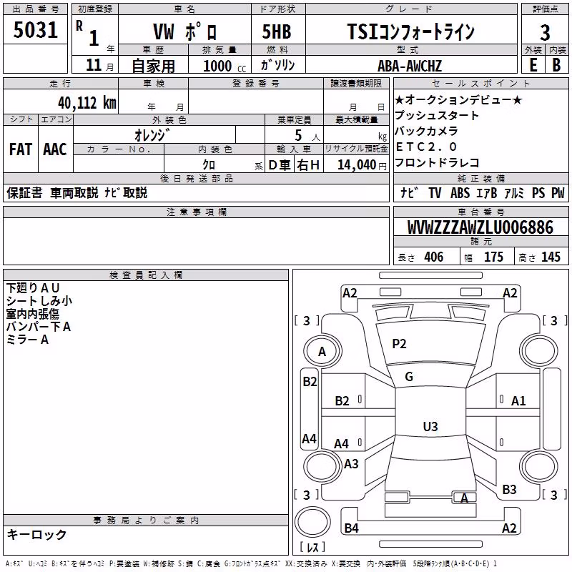This screenshot has height=572, width=572.
Task: Click PS in genuine equipment
Action: pyautogui.click(x=538, y=192)
